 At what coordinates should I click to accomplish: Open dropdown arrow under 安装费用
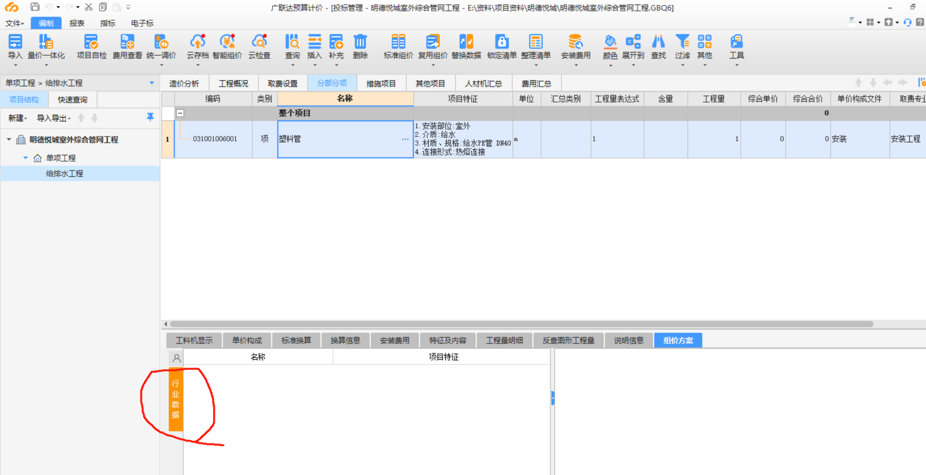[x=576, y=65]
